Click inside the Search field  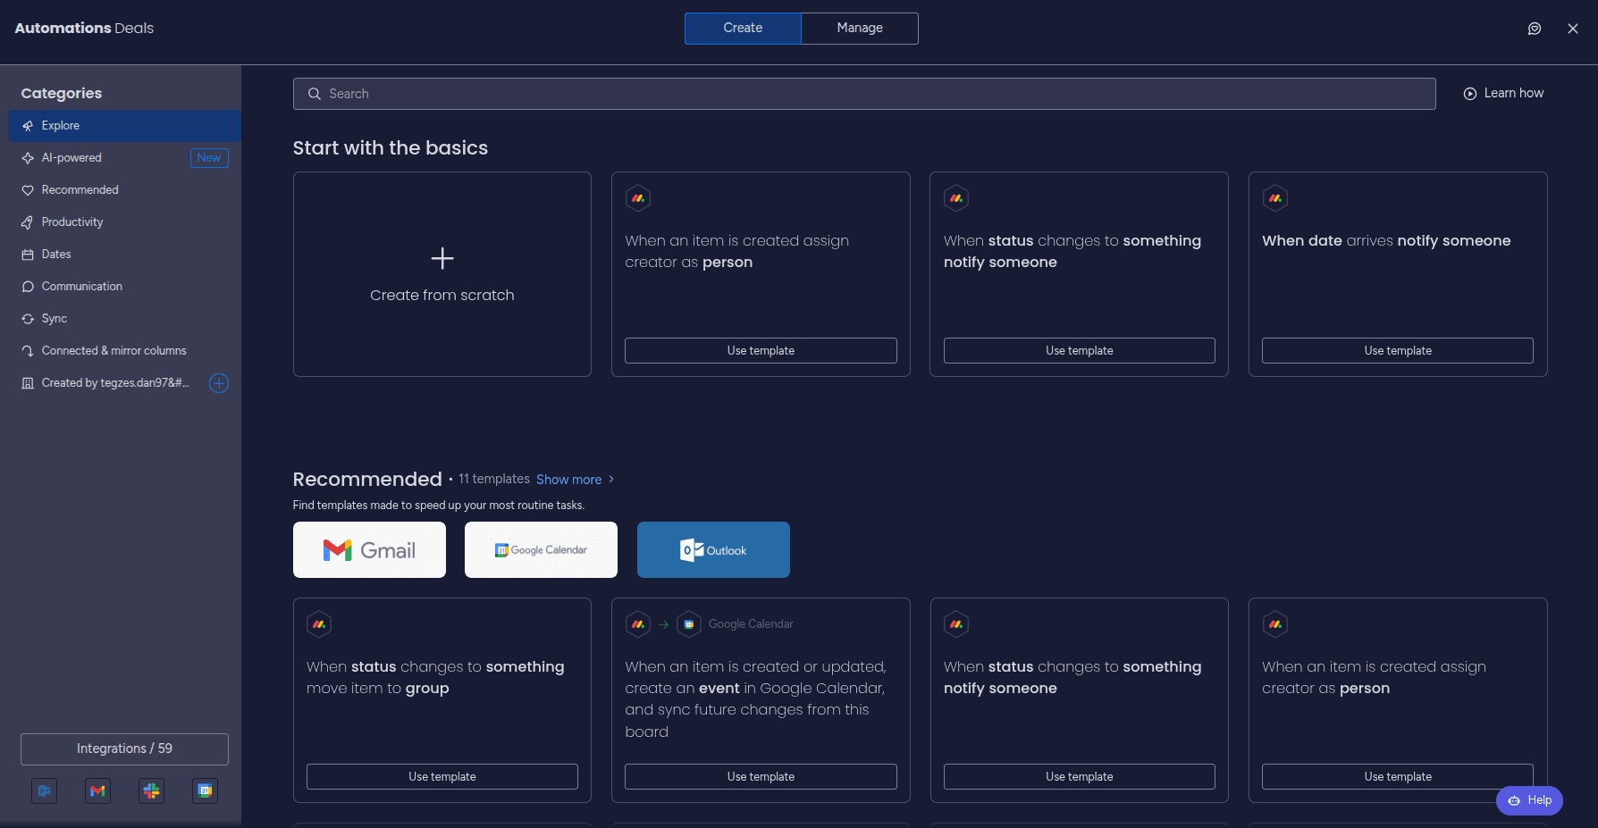(x=863, y=93)
